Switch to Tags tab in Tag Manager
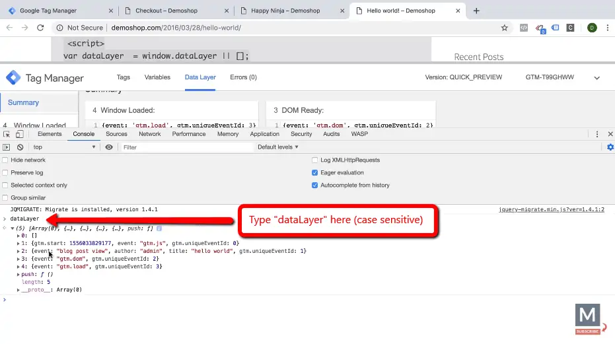Screen dimensions: 615x344 pyautogui.click(x=123, y=77)
